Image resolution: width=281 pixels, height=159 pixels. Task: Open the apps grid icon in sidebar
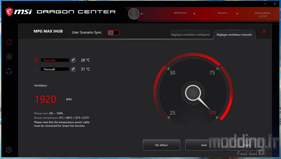pyautogui.click(x=9, y=57)
